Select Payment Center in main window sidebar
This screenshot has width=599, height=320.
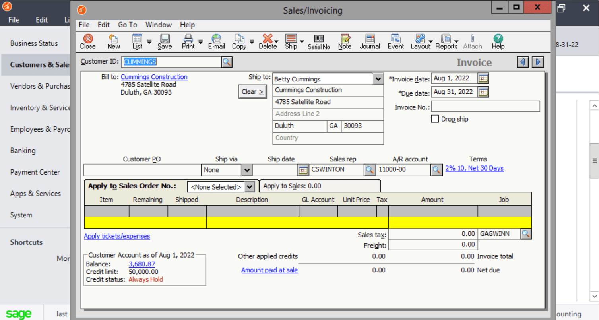point(35,172)
